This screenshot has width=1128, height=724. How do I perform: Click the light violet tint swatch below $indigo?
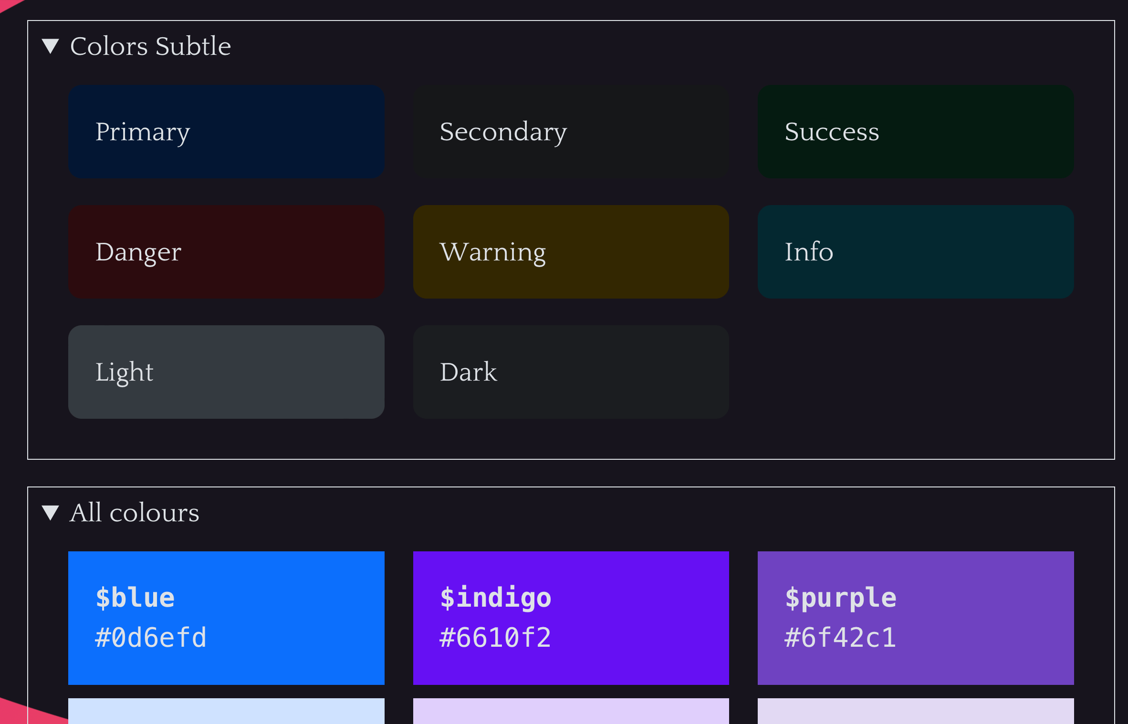click(571, 711)
